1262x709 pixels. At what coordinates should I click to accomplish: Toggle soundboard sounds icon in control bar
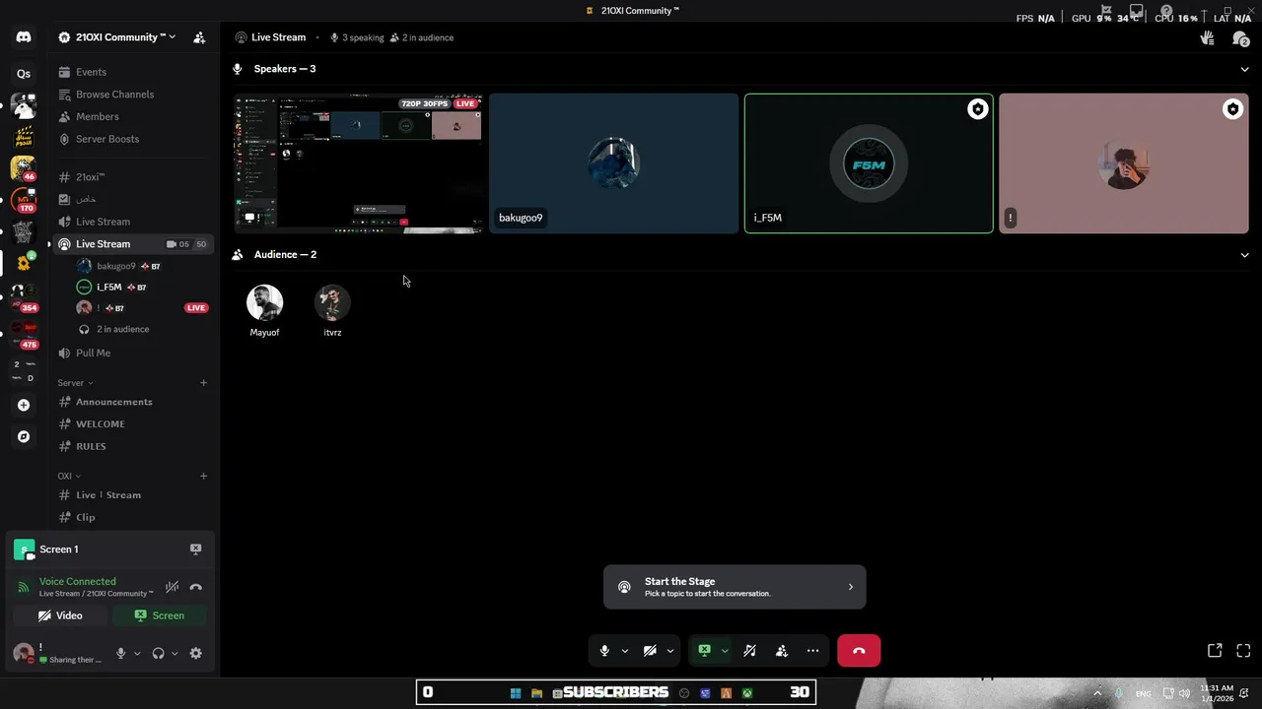[750, 651]
